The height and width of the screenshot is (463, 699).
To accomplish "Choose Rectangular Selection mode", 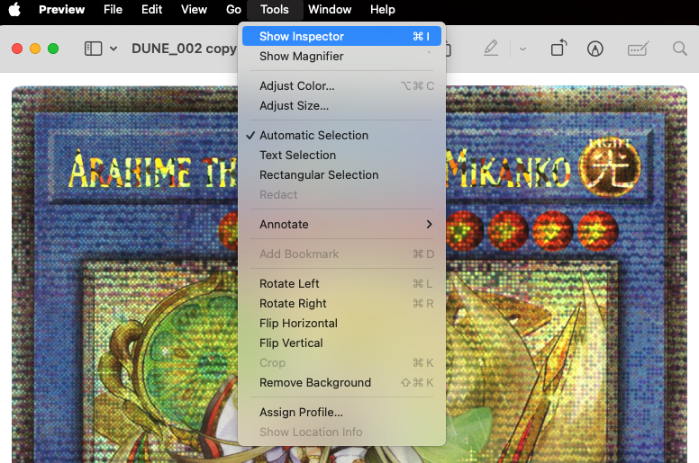I will [319, 175].
